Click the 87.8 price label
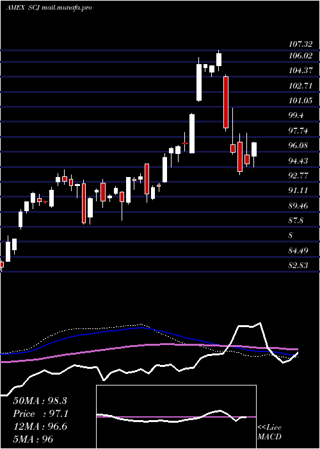Viewport: 320px width, 449px height. [x=296, y=221]
